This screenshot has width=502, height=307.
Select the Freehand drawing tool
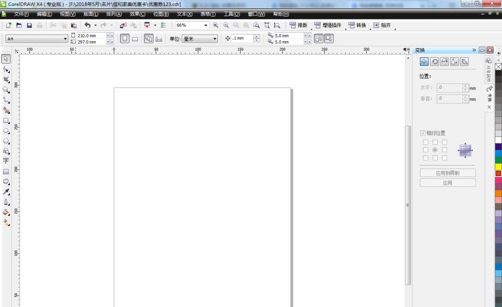(x=6, y=100)
